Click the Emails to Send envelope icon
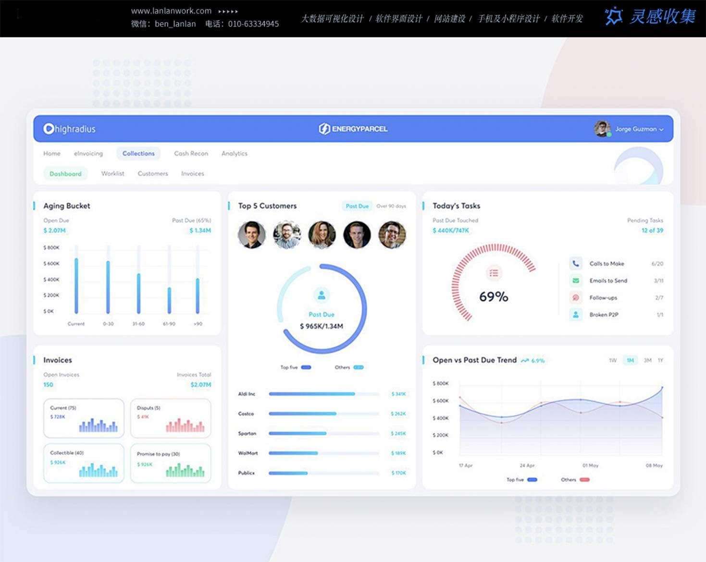The image size is (706, 562). tap(576, 281)
